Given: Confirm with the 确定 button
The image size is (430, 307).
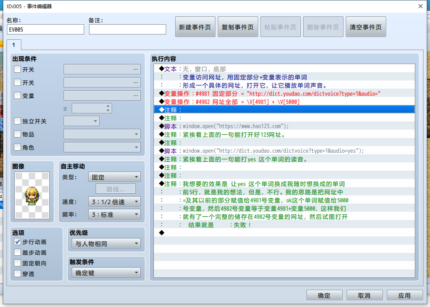Looking at the screenshot, I should tap(324, 295).
